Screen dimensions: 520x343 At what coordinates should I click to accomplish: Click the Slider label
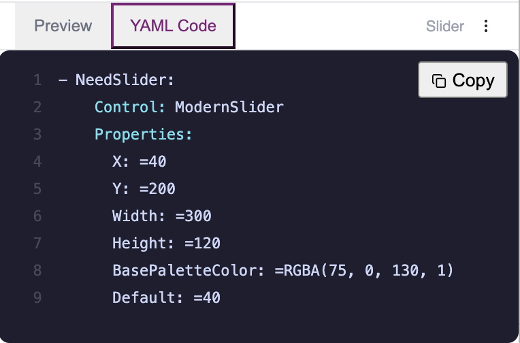[444, 27]
